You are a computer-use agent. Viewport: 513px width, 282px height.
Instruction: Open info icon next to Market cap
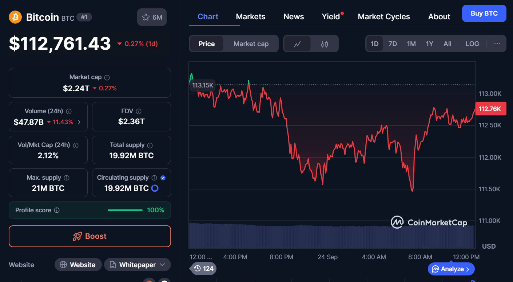(x=107, y=77)
